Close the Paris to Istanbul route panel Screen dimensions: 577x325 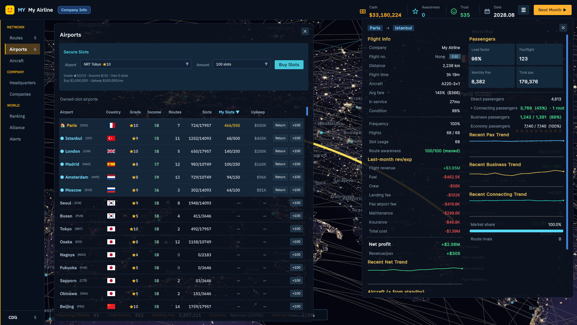pyautogui.click(x=563, y=28)
